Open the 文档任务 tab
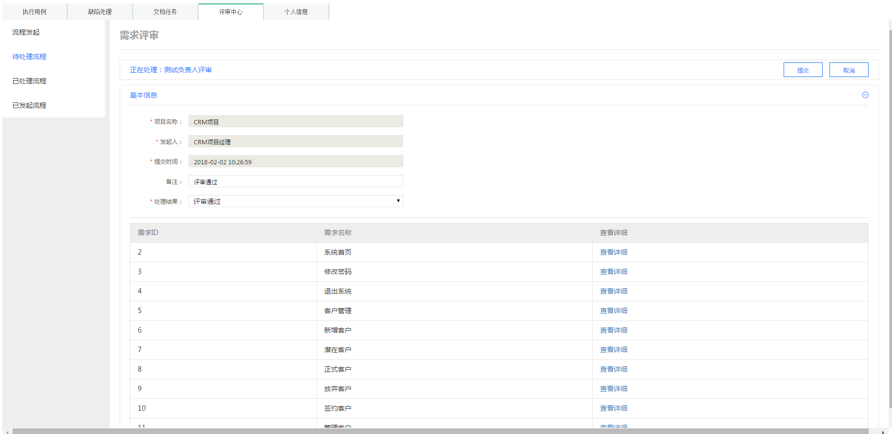 pos(165,12)
